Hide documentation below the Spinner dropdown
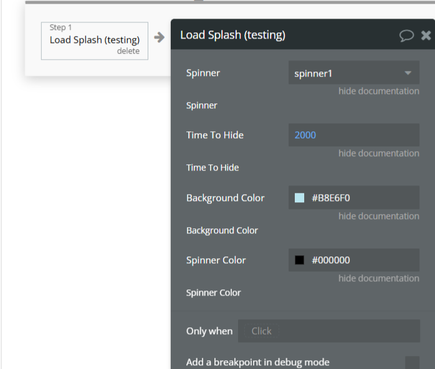The height and width of the screenshot is (369, 435). point(378,91)
